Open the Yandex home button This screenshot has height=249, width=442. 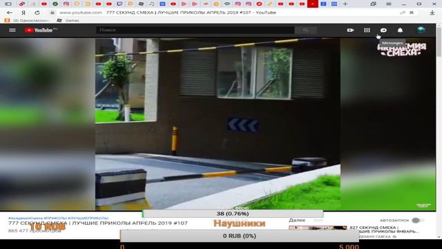(x=23, y=12)
